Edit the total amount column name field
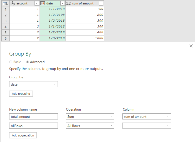 33,116
